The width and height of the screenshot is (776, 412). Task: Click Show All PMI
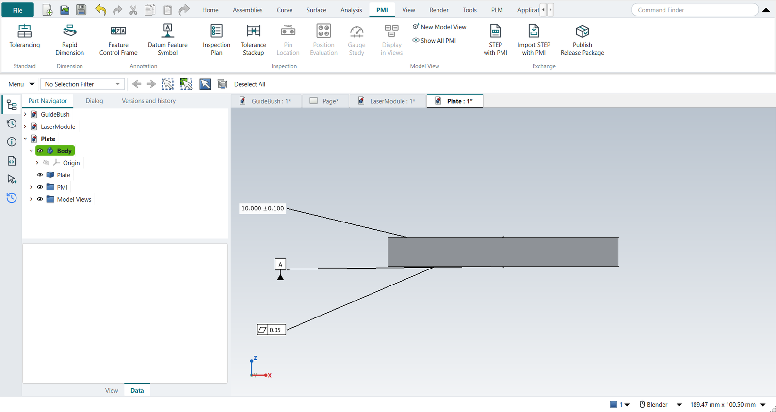[x=434, y=41]
